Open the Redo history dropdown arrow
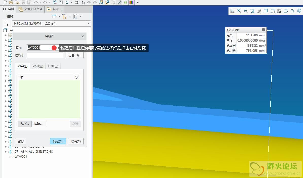 pyautogui.click(x=50, y=2)
